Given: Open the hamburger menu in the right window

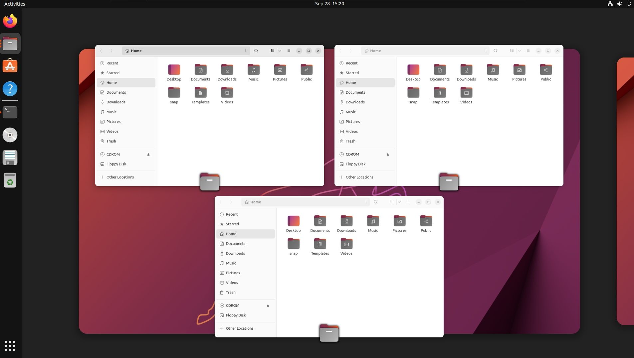Looking at the screenshot, I should pyautogui.click(x=528, y=51).
